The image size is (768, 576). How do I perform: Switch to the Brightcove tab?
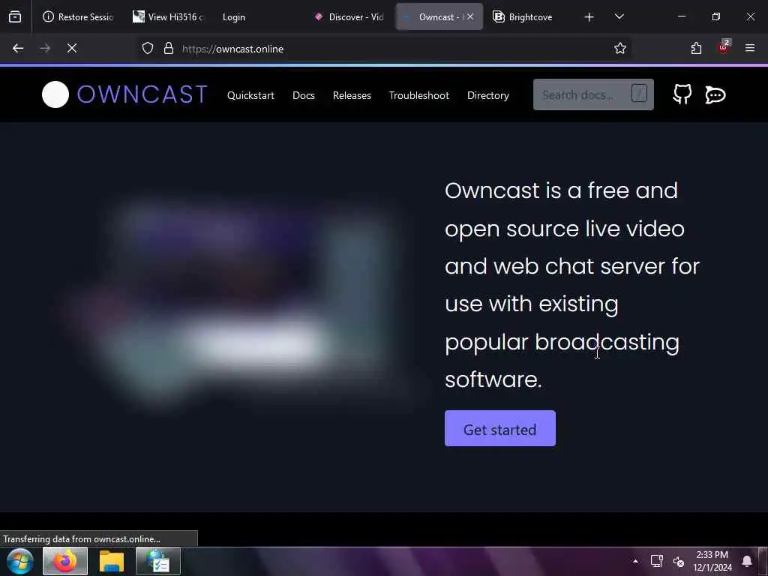527,16
